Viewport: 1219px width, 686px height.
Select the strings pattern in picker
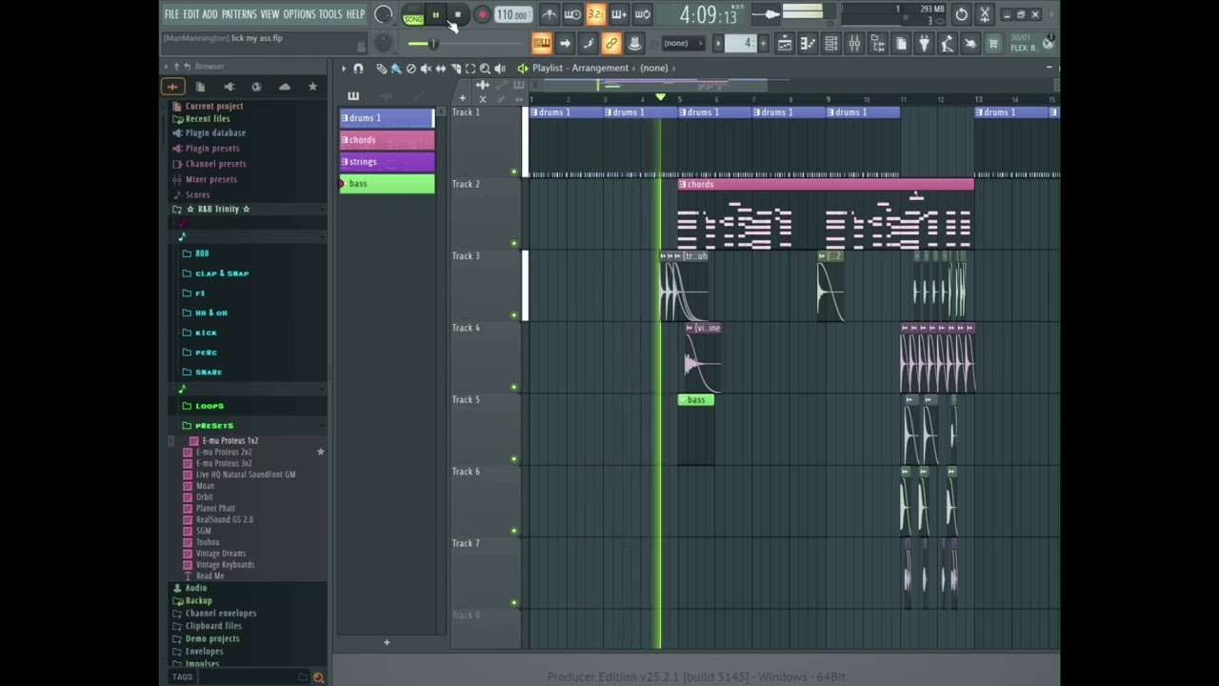(x=387, y=162)
